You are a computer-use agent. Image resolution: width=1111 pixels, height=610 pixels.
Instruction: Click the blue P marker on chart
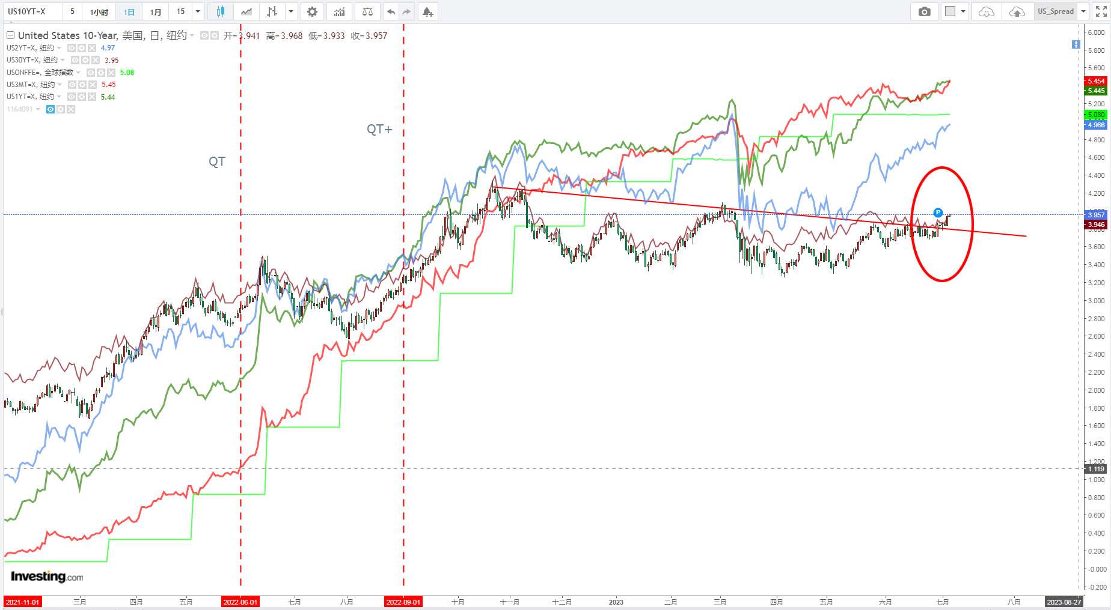938,213
